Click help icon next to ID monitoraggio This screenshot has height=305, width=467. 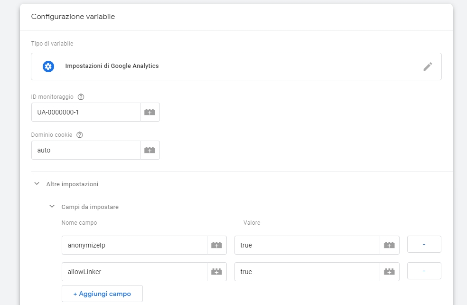(x=81, y=97)
